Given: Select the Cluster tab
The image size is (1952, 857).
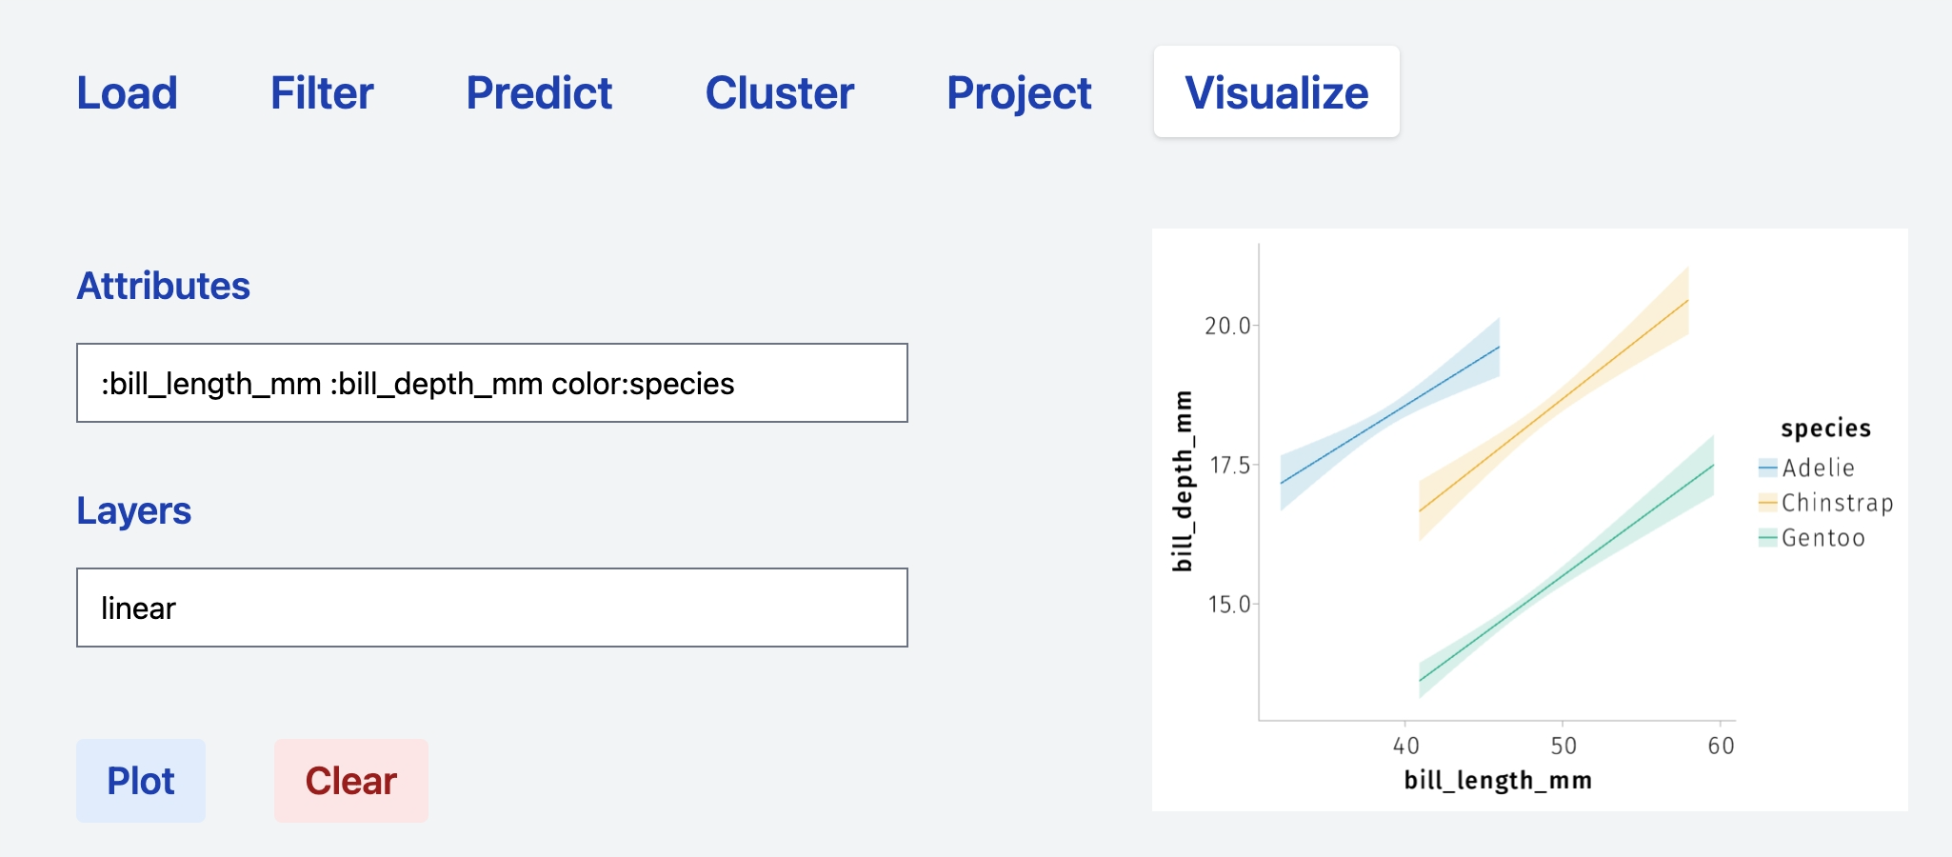Looking at the screenshot, I should [779, 93].
